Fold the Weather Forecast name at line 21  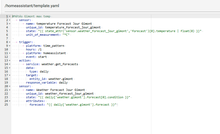pyautogui.click(x=9, y=90)
